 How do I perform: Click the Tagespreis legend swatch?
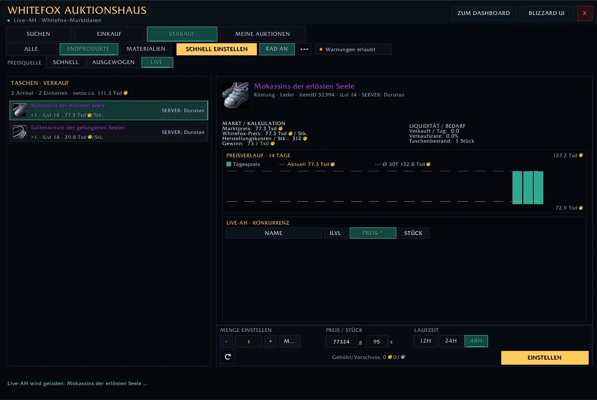(x=229, y=164)
